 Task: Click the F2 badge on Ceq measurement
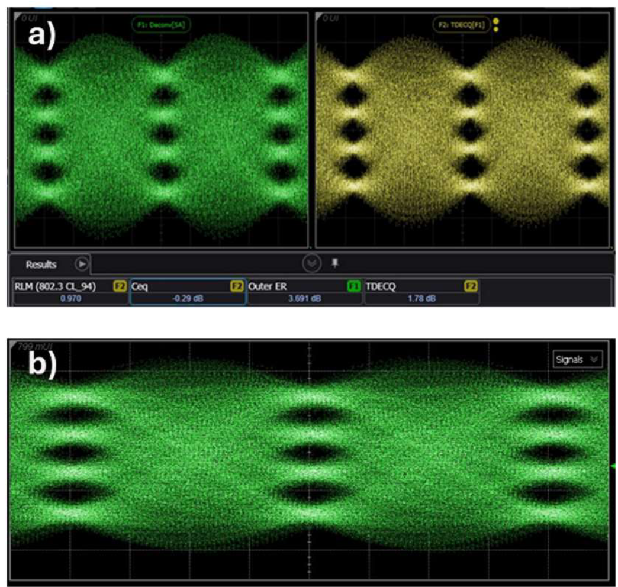[x=236, y=286]
